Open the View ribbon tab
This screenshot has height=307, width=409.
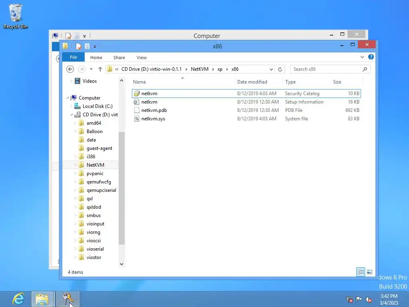click(x=141, y=58)
